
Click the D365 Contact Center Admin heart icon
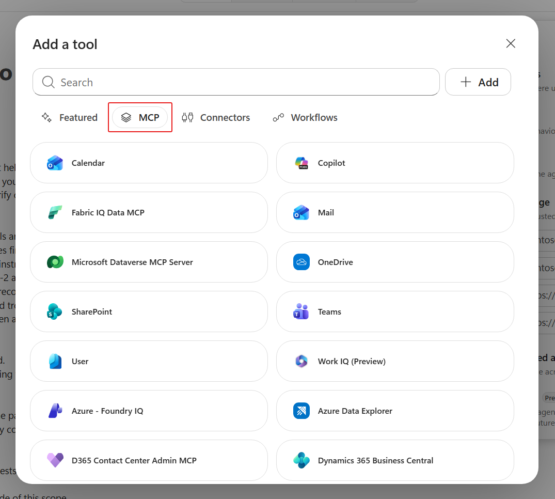(x=55, y=460)
